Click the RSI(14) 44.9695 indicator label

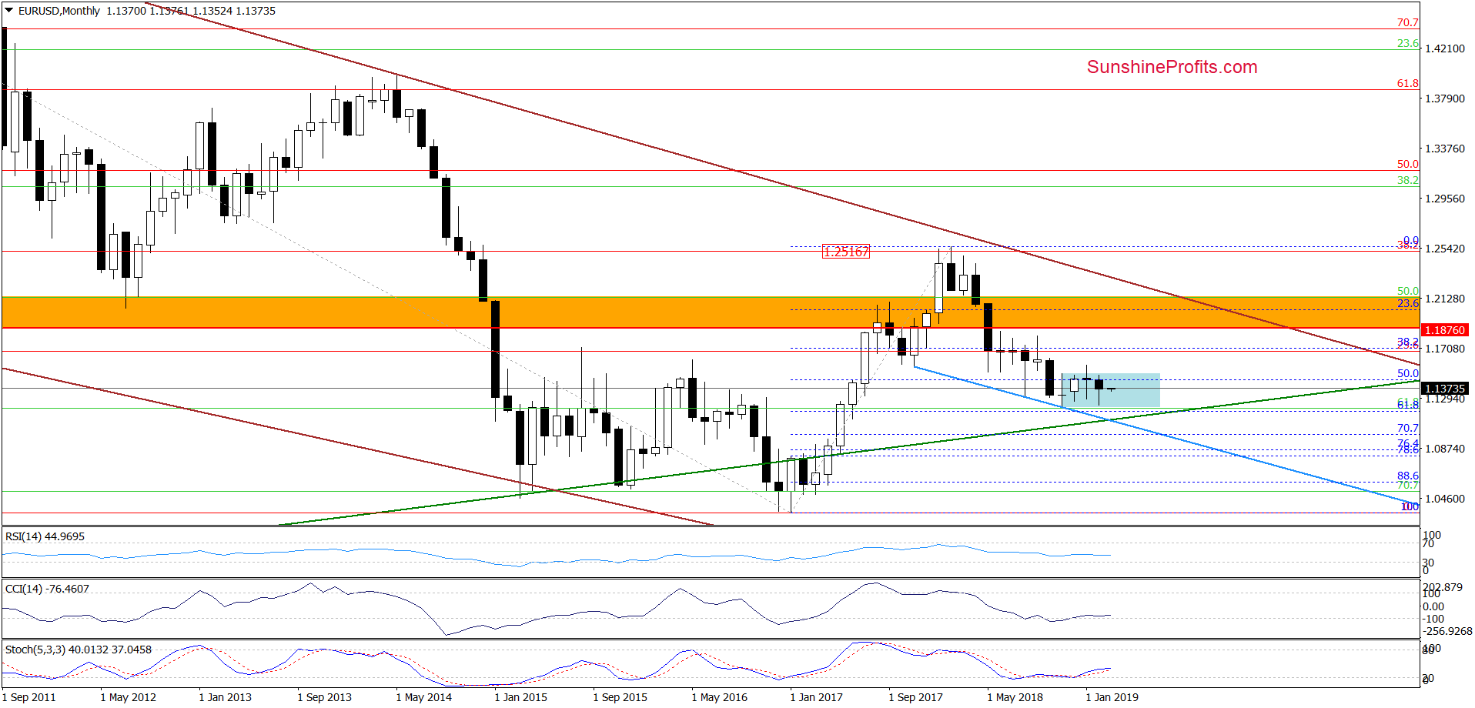(x=45, y=536)
